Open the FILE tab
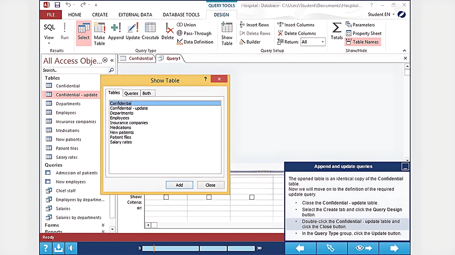The width and height of the screenshot is (455, 255). point(51,15)
